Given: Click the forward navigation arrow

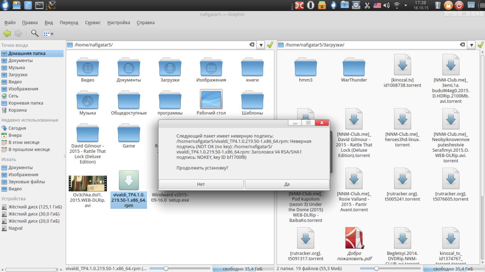Looking at the screenshot, I should coord(19,33).
